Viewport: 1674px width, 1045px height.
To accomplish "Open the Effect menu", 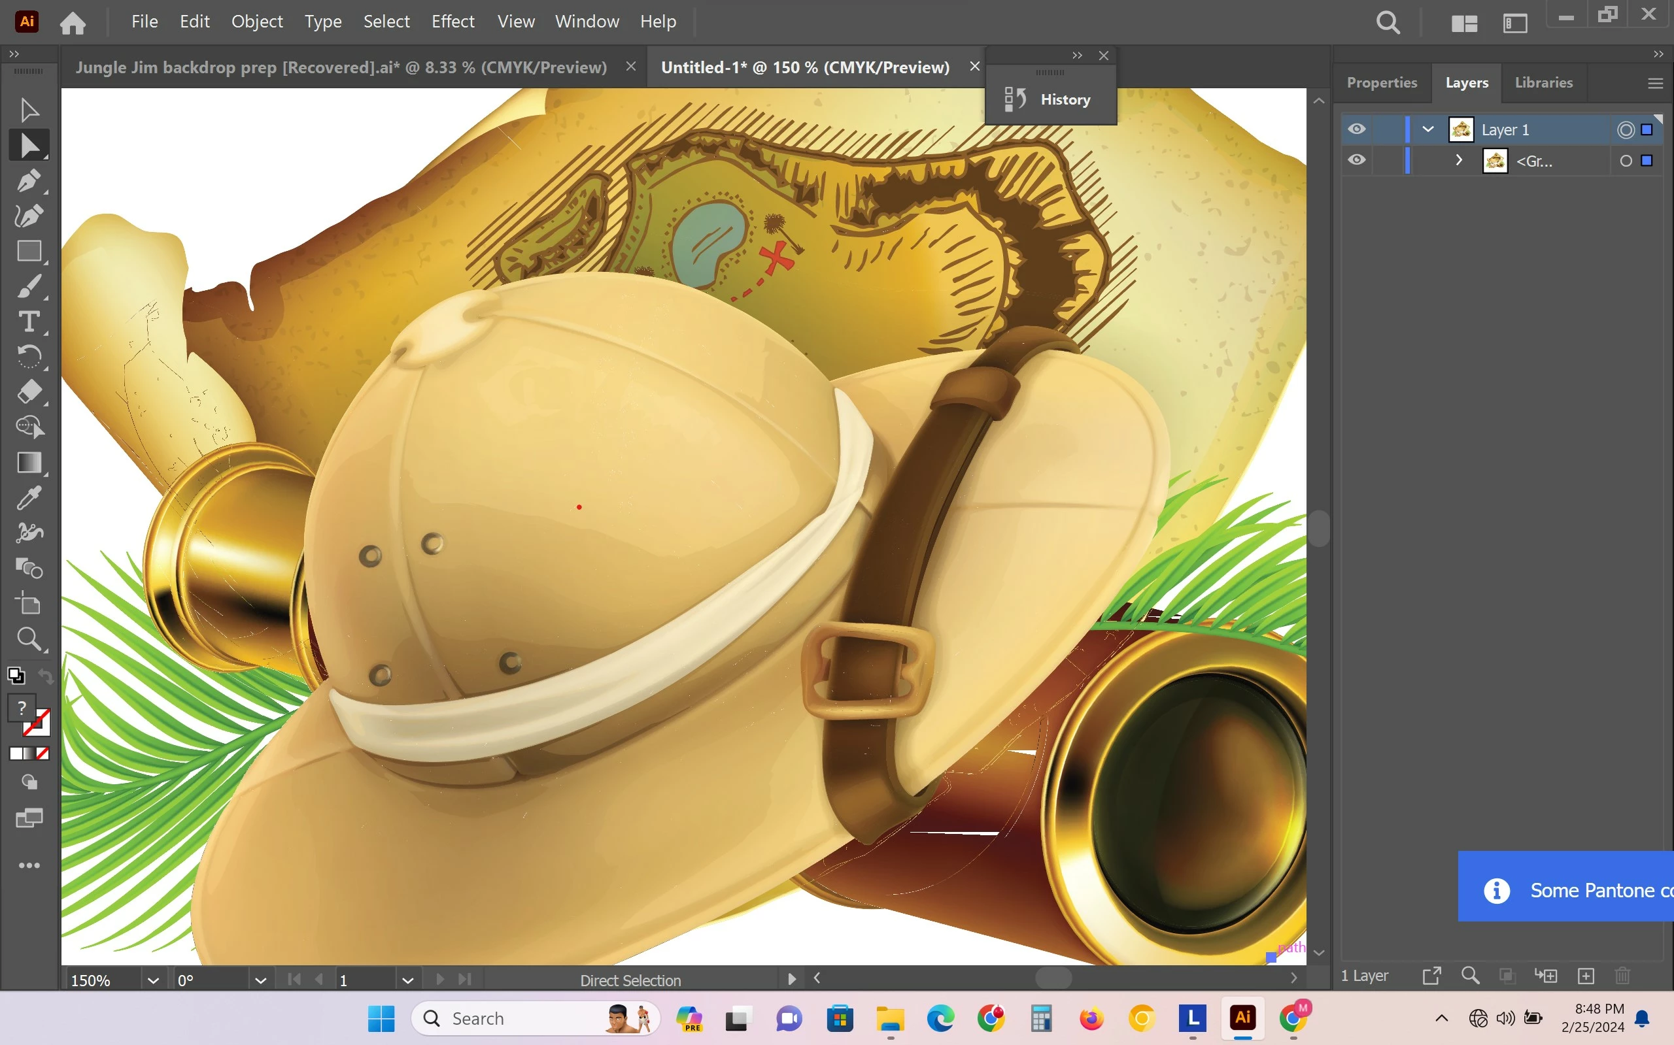I will click(453, 22).
